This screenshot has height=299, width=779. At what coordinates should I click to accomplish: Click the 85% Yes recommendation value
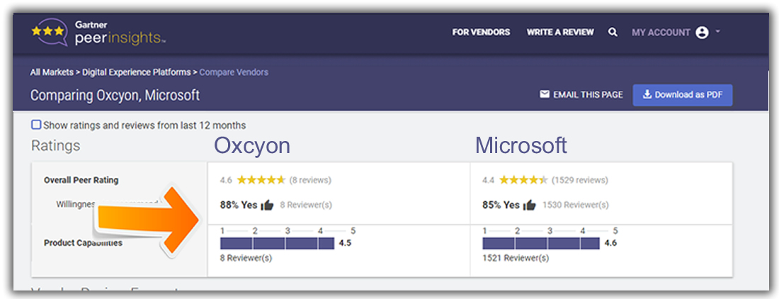[x=501, y=205]
